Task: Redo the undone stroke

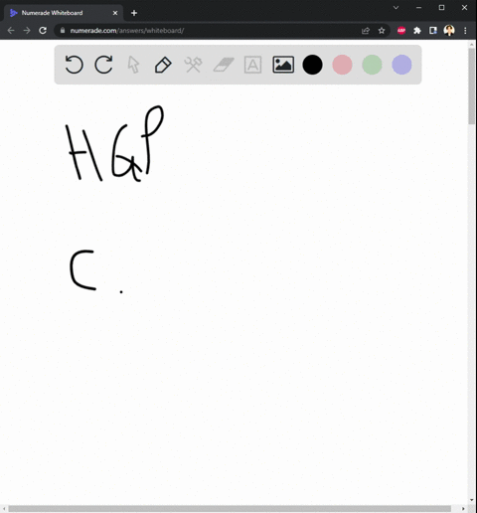Action: (103, 65)
